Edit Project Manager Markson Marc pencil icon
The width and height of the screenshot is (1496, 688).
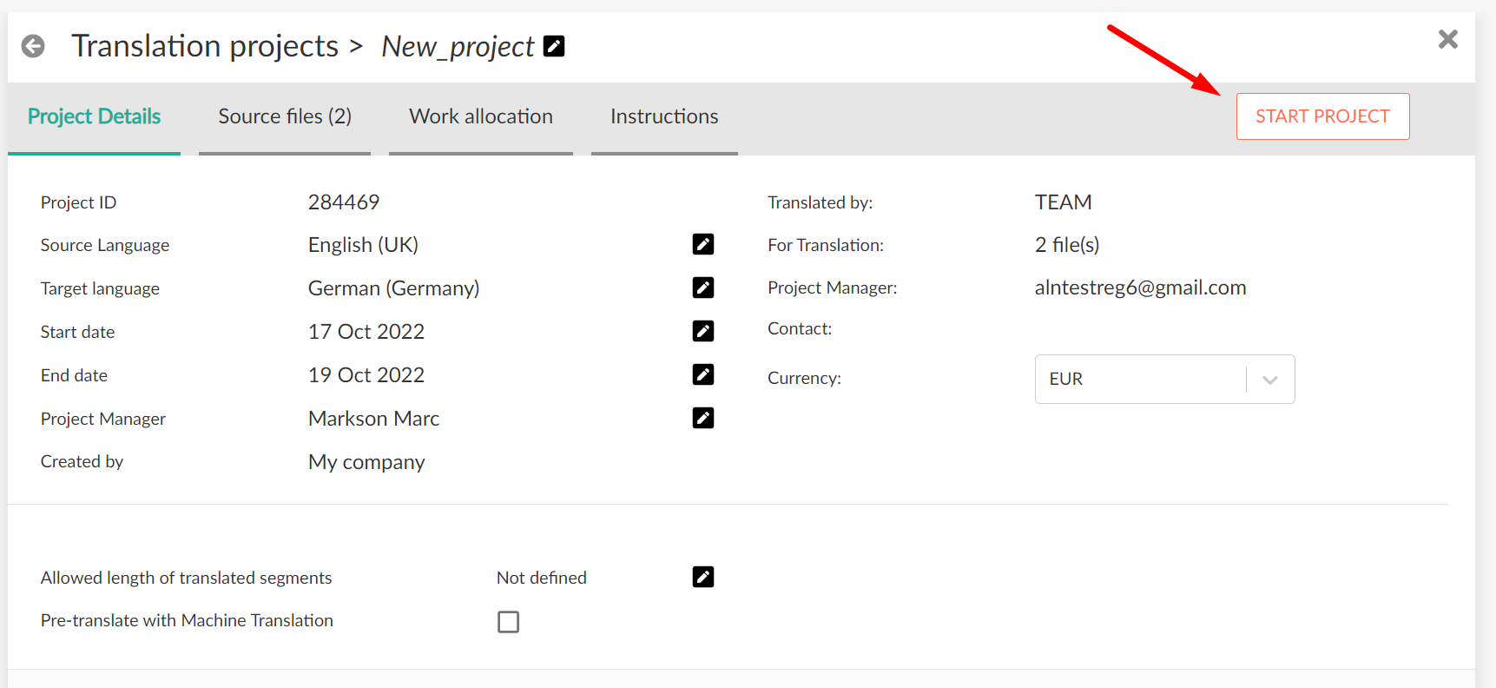pyautogui.click(x=703, y=418)
